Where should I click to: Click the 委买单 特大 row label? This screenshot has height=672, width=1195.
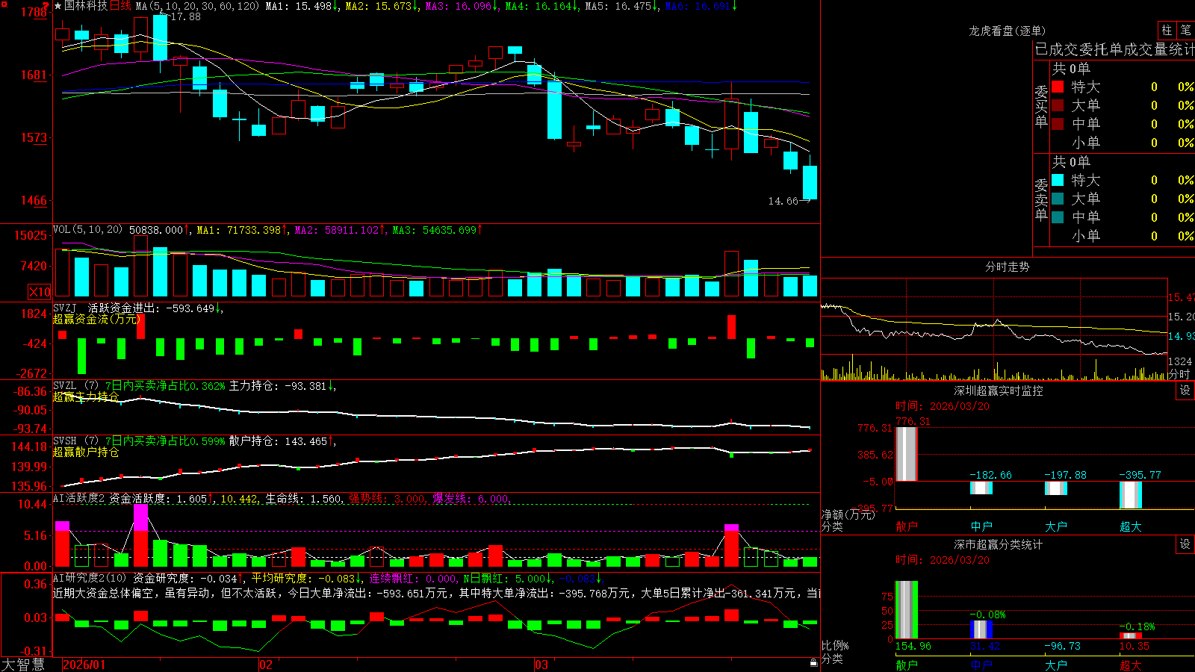(1086, 87)
